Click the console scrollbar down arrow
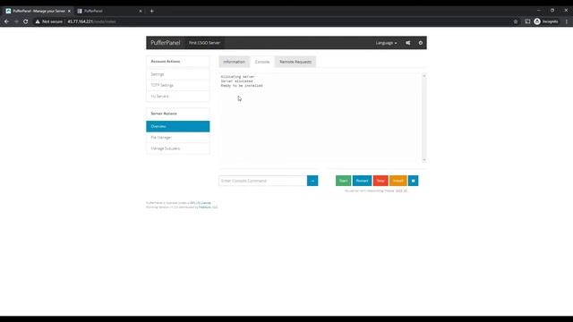 tap(424, 159)
